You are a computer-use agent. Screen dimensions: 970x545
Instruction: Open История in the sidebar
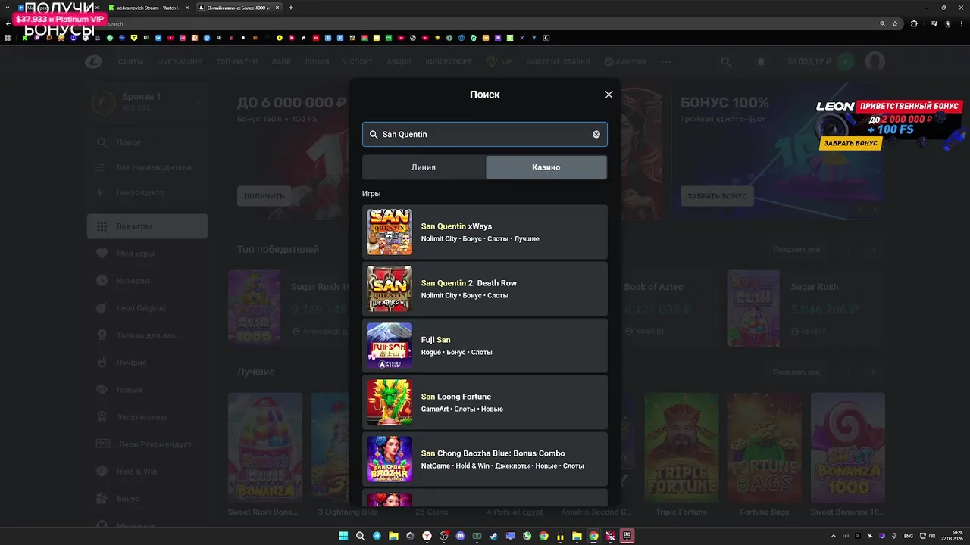pyautogui.click(x=147, y=281)
